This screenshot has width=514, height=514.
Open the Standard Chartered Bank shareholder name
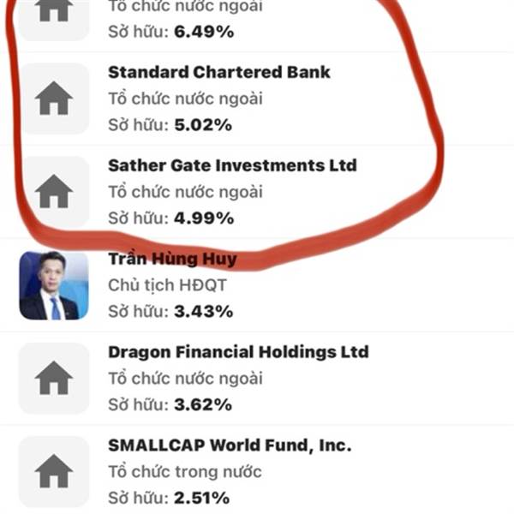[x=219, y=72]
